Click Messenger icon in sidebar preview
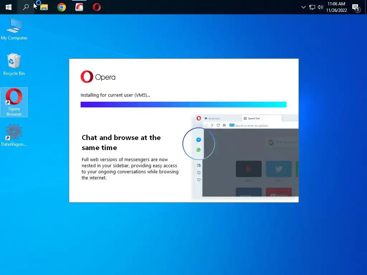Screen dimensions: 367x275 pyautogui.click(x=199, y=140)
